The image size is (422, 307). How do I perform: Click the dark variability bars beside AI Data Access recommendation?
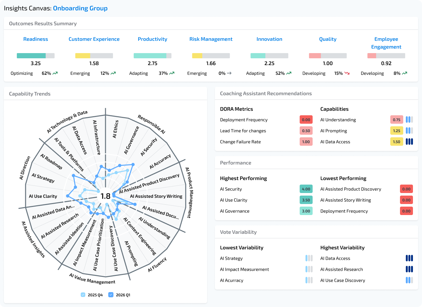tap(409, 142)
